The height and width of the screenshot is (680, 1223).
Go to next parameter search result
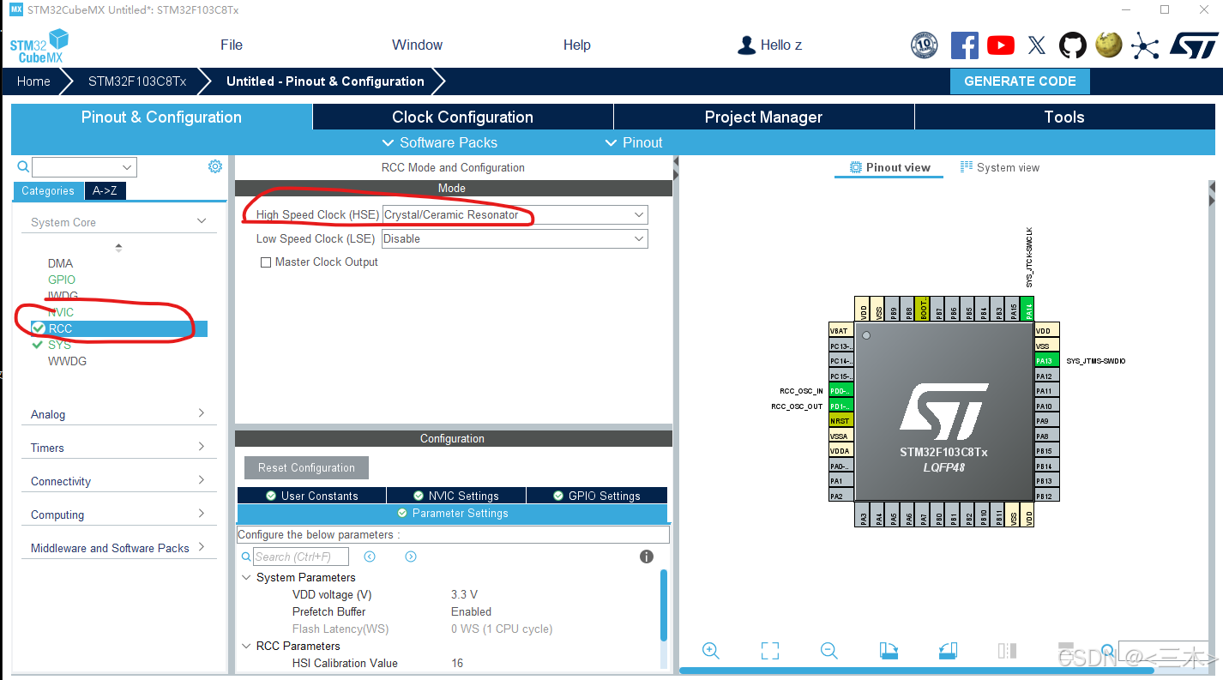(x=411, y=557)
